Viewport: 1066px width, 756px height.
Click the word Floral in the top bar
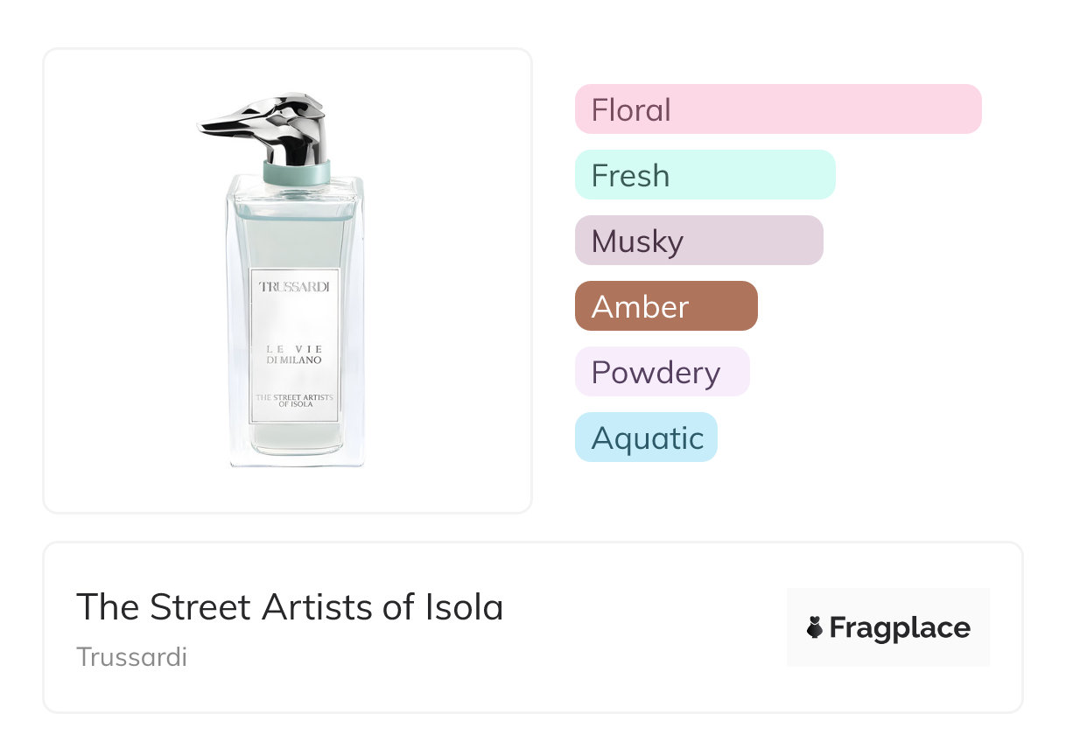[x=631, y=110]
